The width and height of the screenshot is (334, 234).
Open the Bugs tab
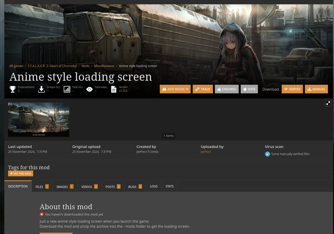coord(135,186)
